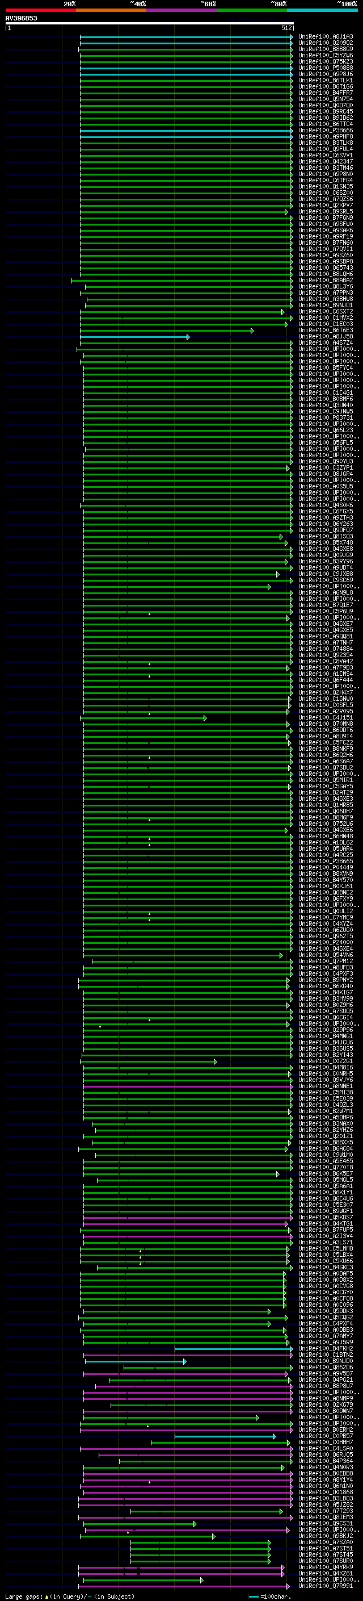Select the query name AV396853
The image size is (363, 1601).
(21, 18)
